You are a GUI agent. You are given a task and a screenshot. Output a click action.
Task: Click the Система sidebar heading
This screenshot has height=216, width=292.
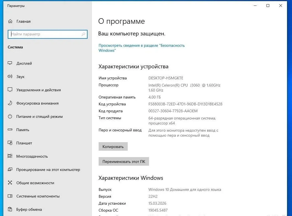pyautogui.click(x=15, y=47)
